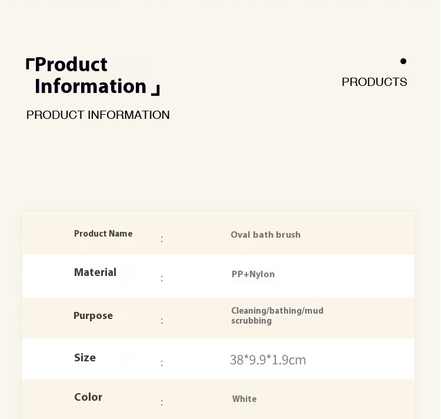The height and width of the screenshot is (419, 441).
Task: Click the colon in the Purpose row
Action: pos(162,321)
